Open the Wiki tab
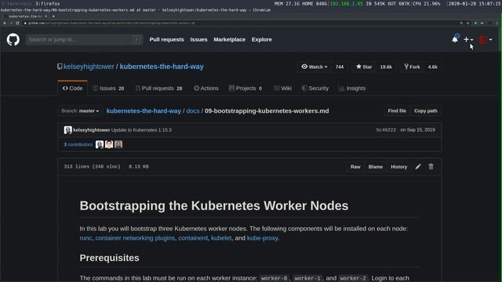 282,89
